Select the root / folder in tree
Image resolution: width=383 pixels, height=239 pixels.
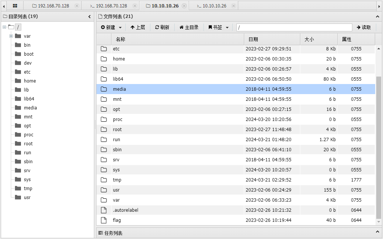click(18, 27)
